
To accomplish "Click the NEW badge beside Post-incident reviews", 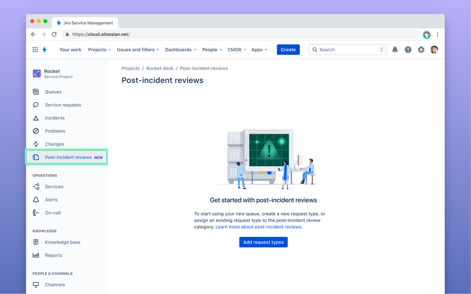I will [98, 157].
